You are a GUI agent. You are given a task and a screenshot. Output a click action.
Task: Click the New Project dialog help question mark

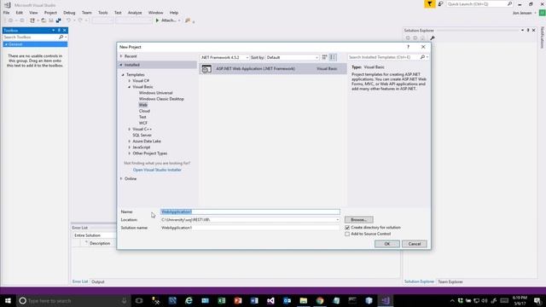(408, 47)
